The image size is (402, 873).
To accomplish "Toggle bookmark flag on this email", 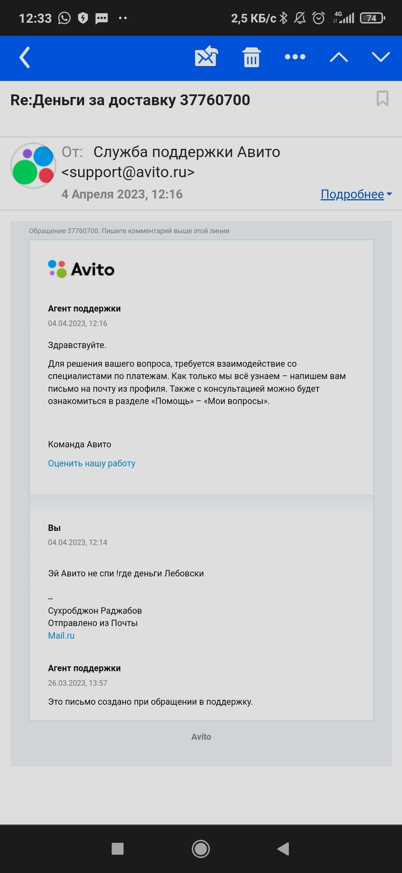I will point(382,99).
